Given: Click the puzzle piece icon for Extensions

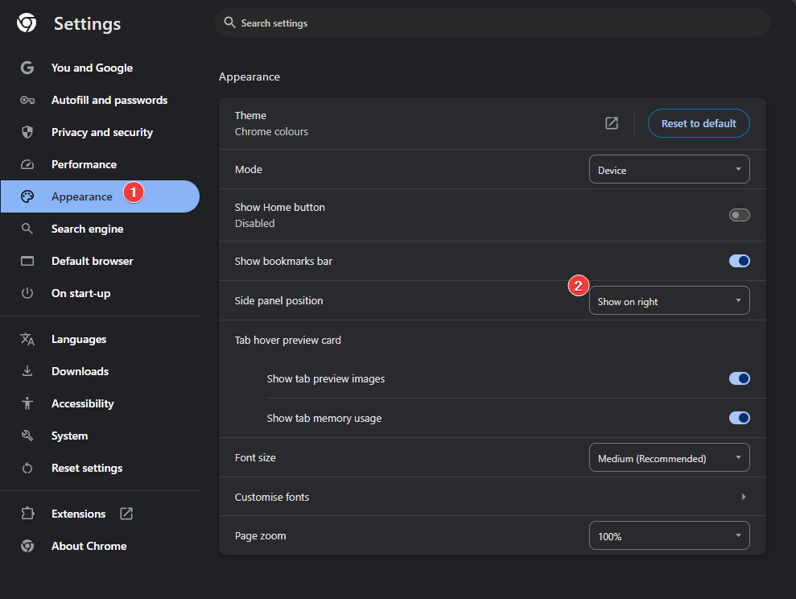Looking at the screenshot, I should pyautogui.click(x=27, y=514).
